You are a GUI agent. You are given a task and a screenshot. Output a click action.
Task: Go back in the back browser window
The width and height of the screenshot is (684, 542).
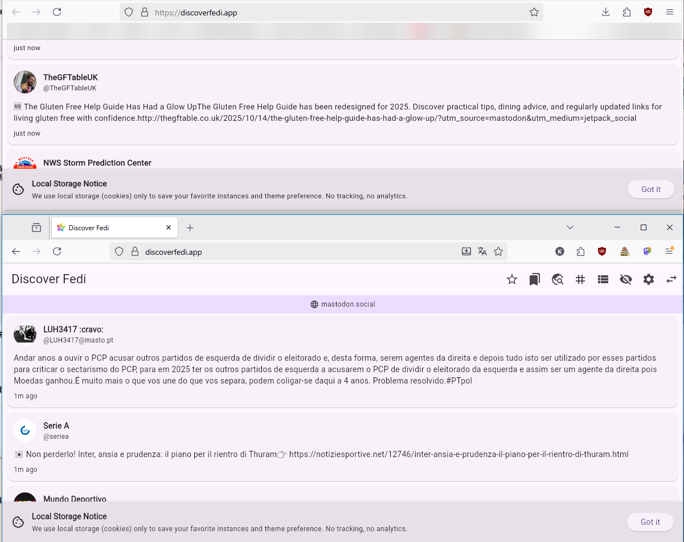tap(16, 12)
